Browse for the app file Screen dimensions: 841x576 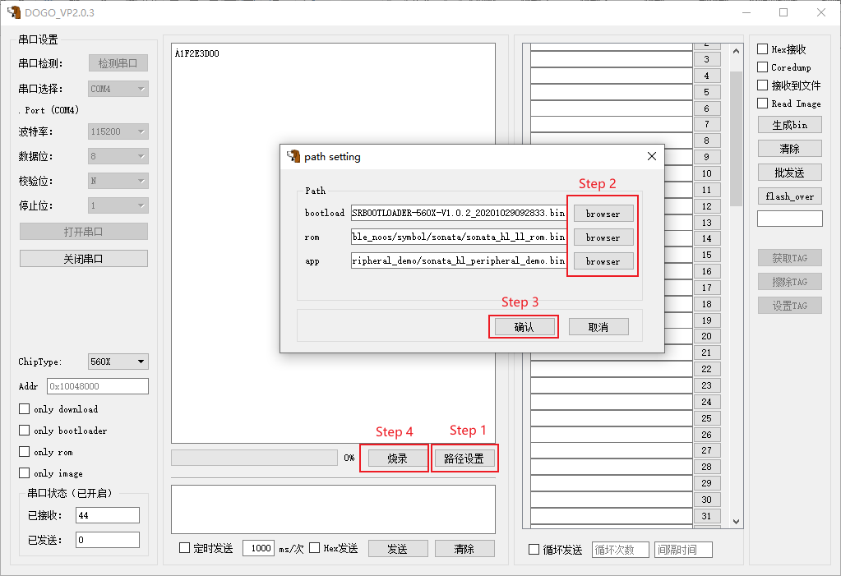603,261
